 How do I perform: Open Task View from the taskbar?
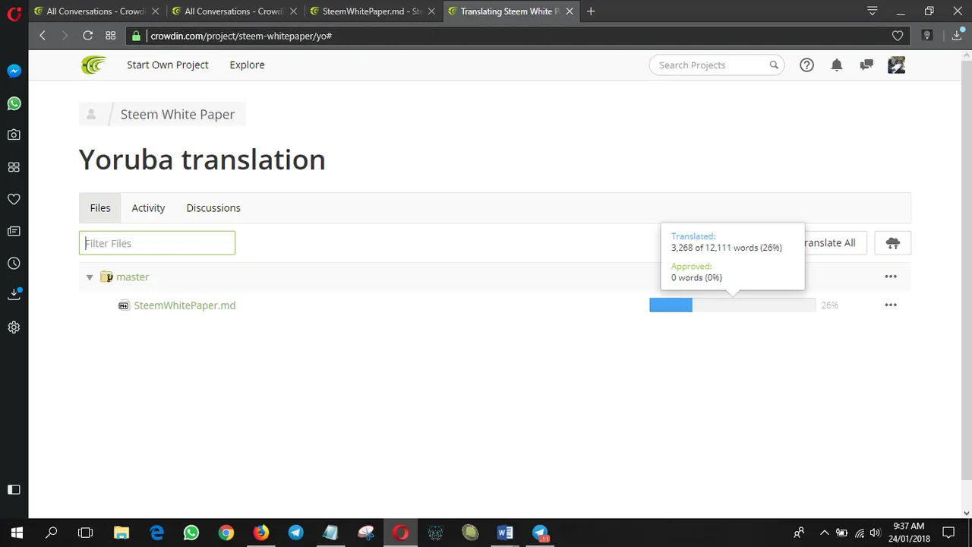click(86, 533)
